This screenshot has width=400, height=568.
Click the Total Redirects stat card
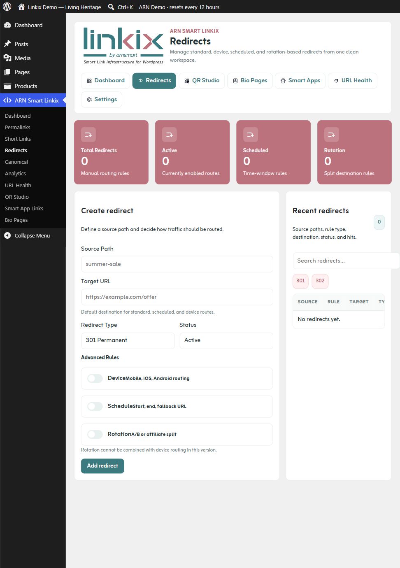tap(111, 152)
